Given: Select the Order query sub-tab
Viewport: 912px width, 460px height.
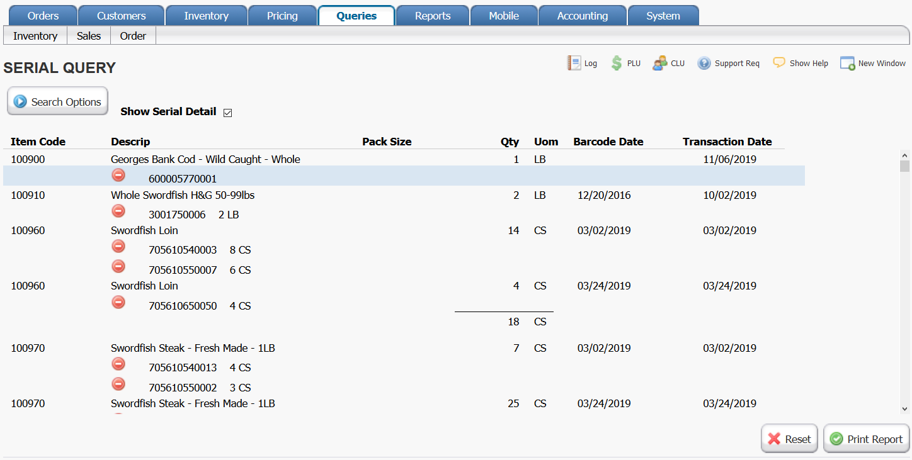Looking at the screenshot, I should (133, 36).
